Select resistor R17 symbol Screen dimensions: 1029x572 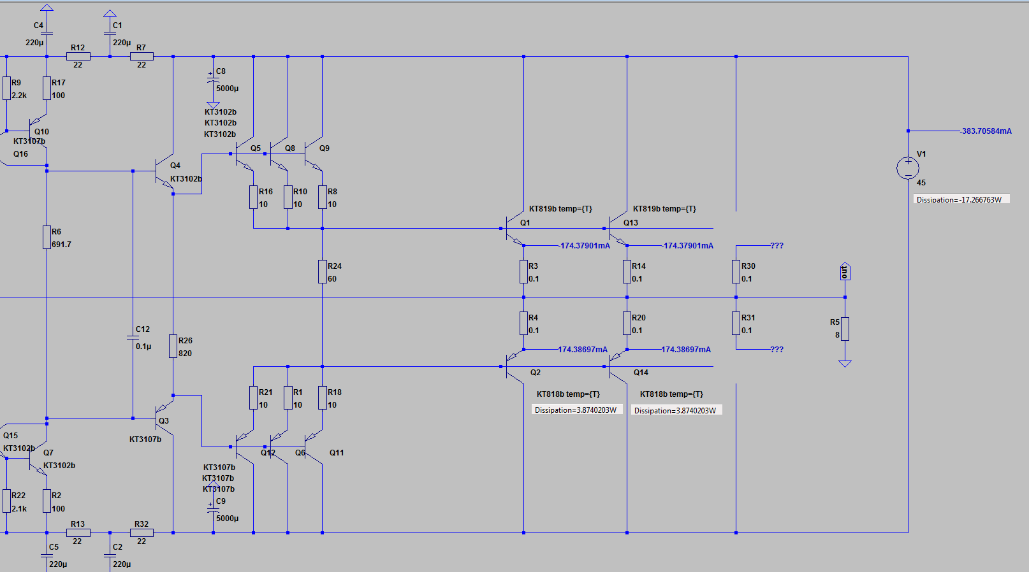(x=47, y=88)
